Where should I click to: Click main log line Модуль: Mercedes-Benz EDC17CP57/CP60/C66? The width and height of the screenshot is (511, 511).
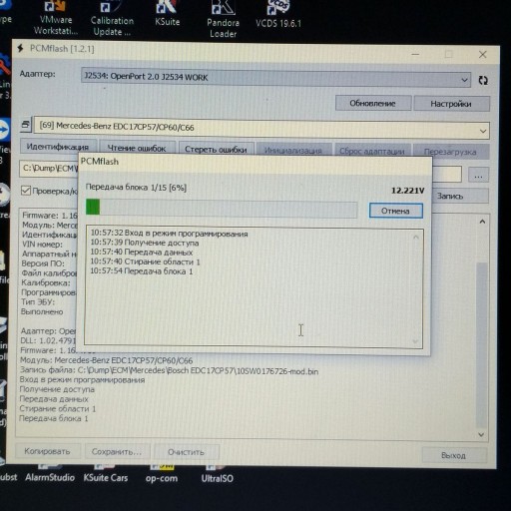[x=107, y=360]
